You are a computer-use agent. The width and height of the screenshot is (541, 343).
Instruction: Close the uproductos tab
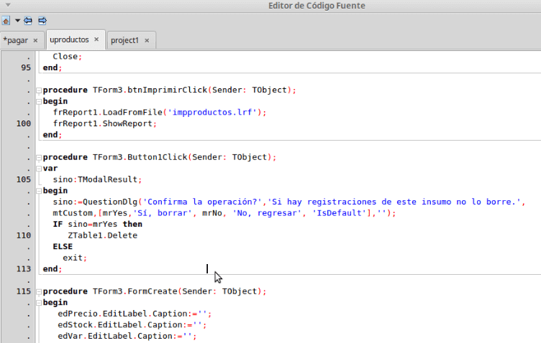97,39
